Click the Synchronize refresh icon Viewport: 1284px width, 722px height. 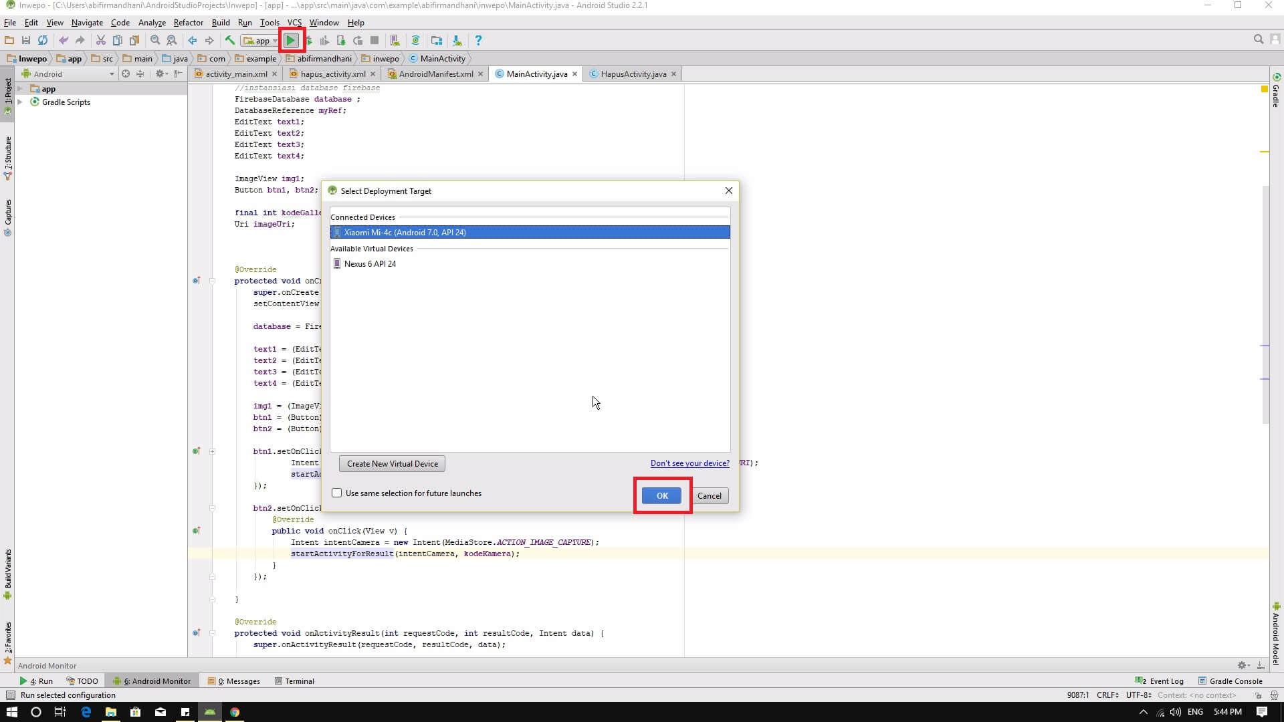coord(43,40)
